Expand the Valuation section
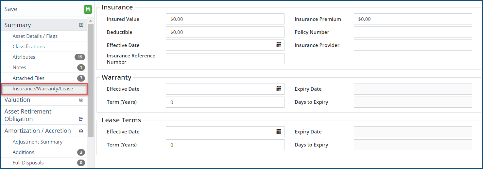483x169 pixels. click(x=17, y=100)
